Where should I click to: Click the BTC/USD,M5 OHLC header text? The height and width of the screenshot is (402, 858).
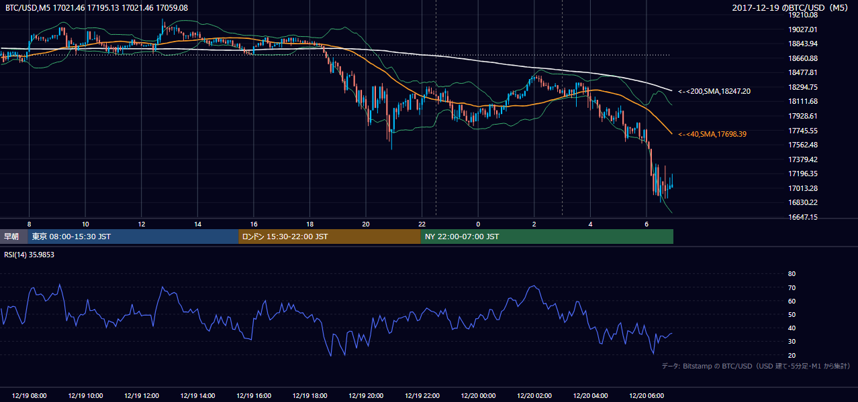97,7
